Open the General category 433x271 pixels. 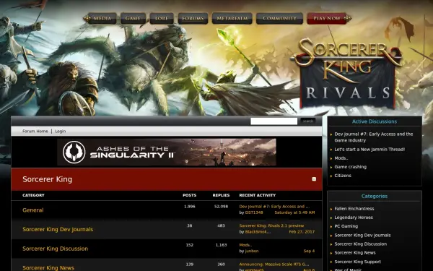click(33, 210)
